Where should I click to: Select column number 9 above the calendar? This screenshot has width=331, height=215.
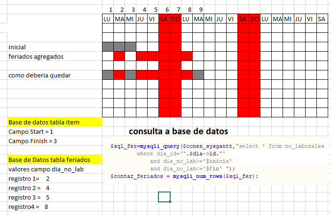198,9
